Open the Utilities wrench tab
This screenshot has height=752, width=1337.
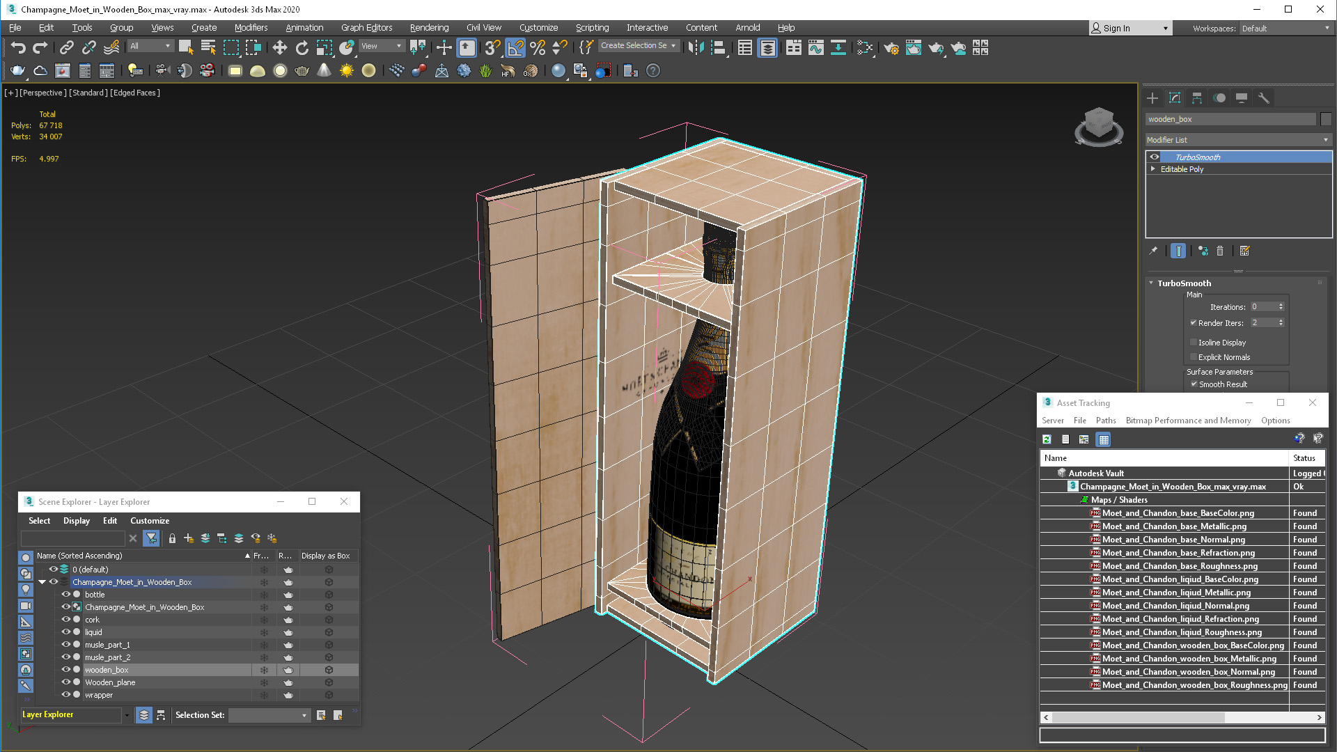1264,98
